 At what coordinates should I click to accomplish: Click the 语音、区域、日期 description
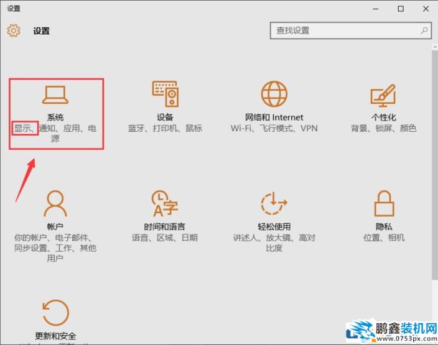(164, 237)
